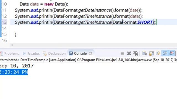Click 'Sep 10, 2017' console output line

pyautogui.click(x=17, y=66)
